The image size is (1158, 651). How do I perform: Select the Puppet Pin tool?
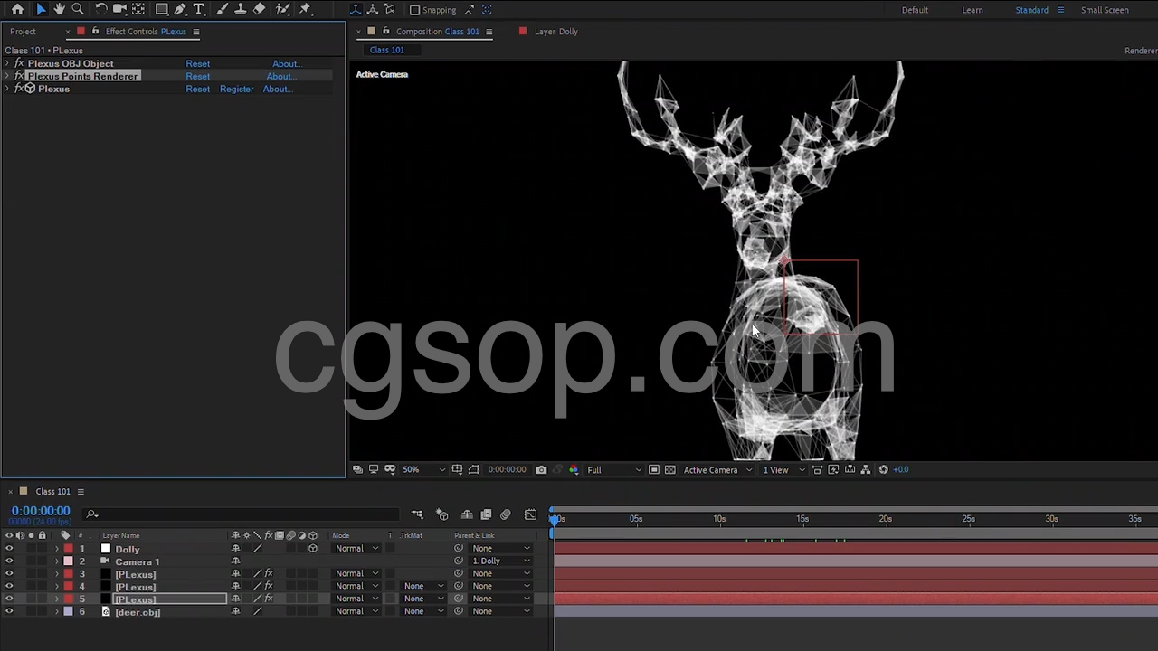(x=305, y=9)
